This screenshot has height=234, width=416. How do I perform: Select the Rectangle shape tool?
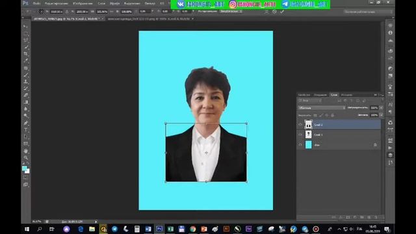[26, 144]
